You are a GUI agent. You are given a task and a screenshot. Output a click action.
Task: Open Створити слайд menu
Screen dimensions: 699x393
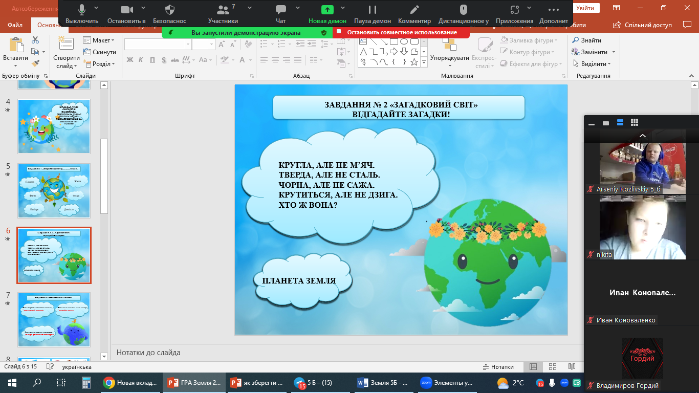[67, 53]
